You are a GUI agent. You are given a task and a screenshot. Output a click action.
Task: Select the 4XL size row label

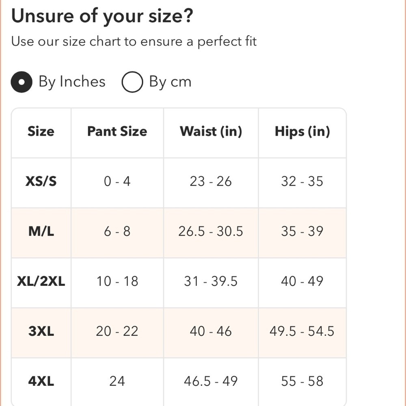click(41, 381)
